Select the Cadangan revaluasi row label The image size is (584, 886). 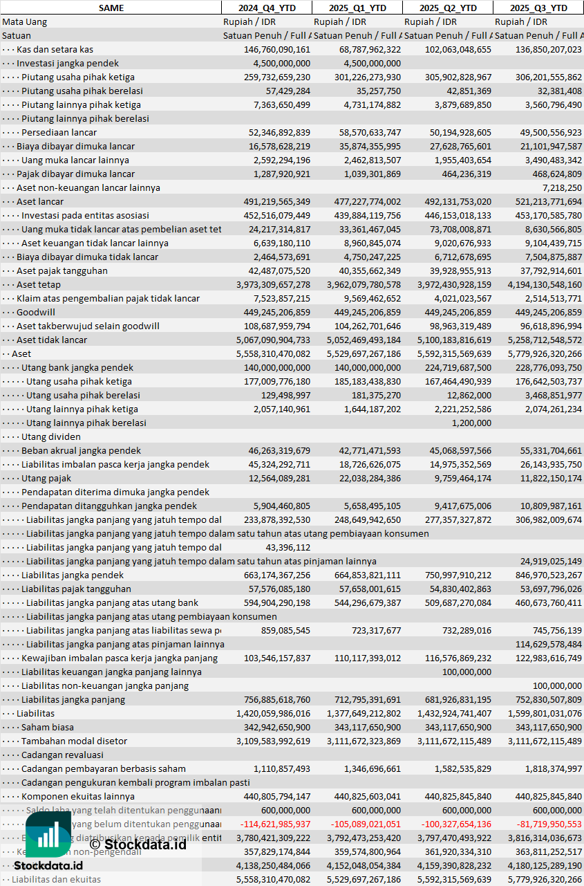[62, 755]
